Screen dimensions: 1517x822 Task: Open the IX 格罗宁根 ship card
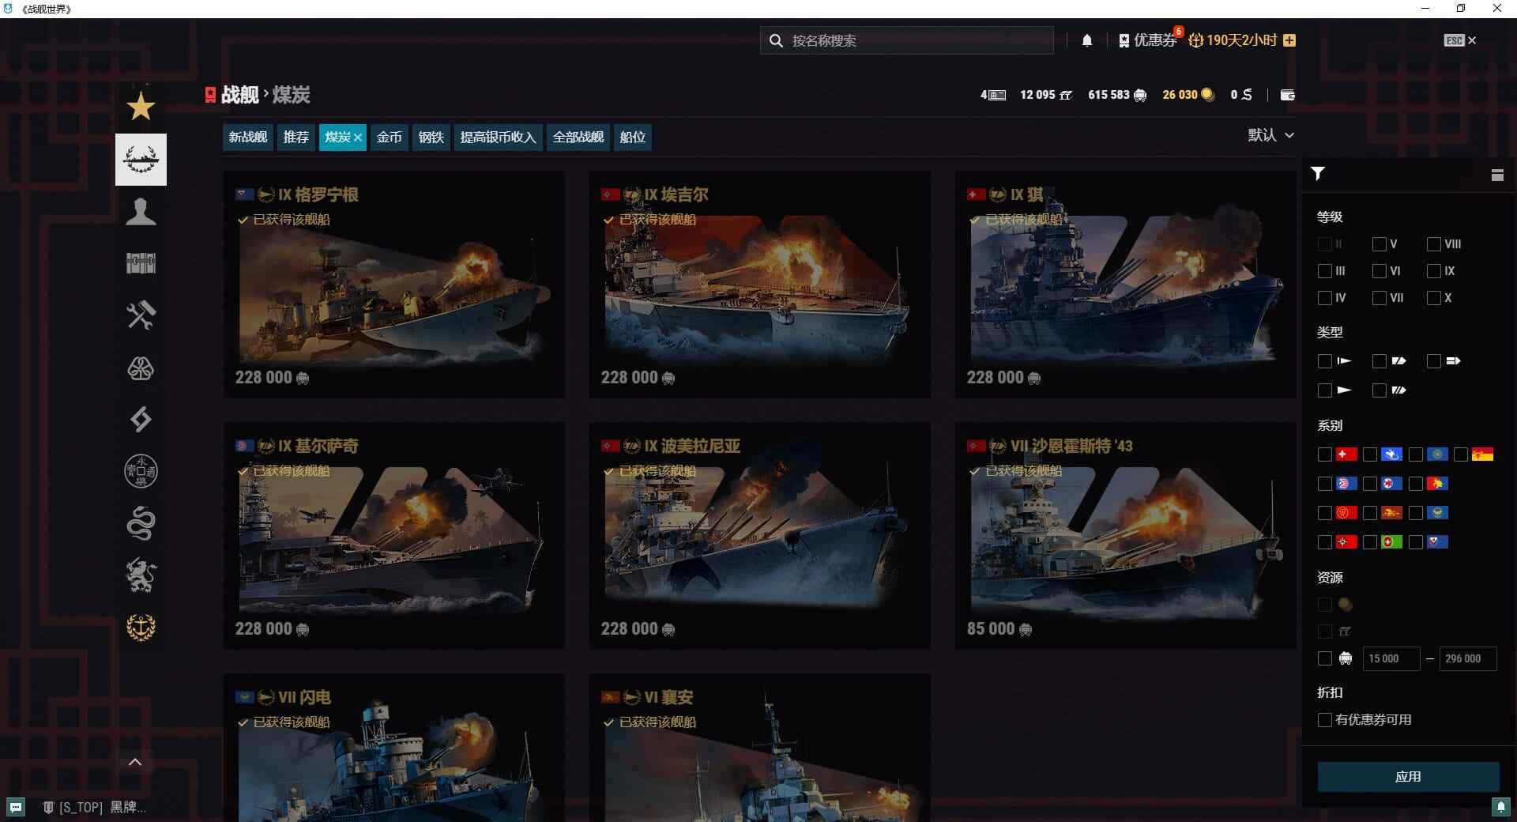point(393,285)
